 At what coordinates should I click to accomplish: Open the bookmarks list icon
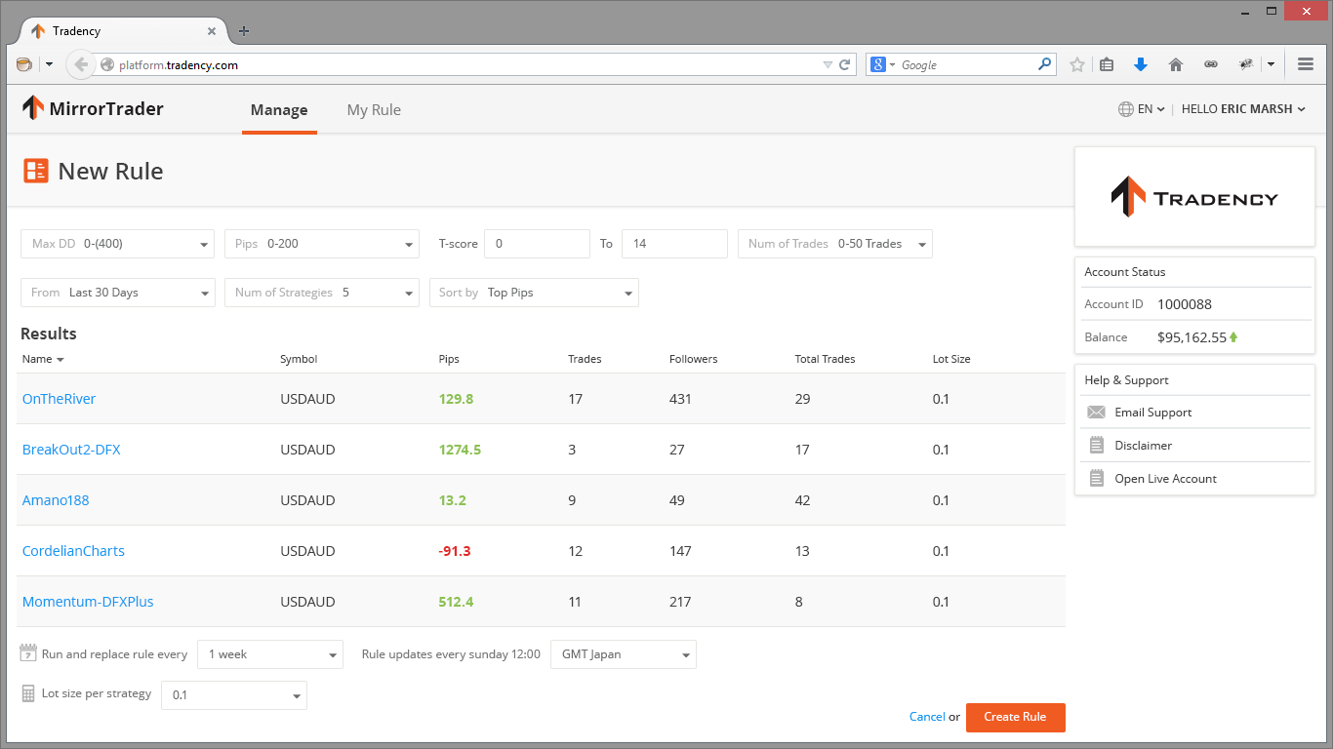tap(1107, 64)
